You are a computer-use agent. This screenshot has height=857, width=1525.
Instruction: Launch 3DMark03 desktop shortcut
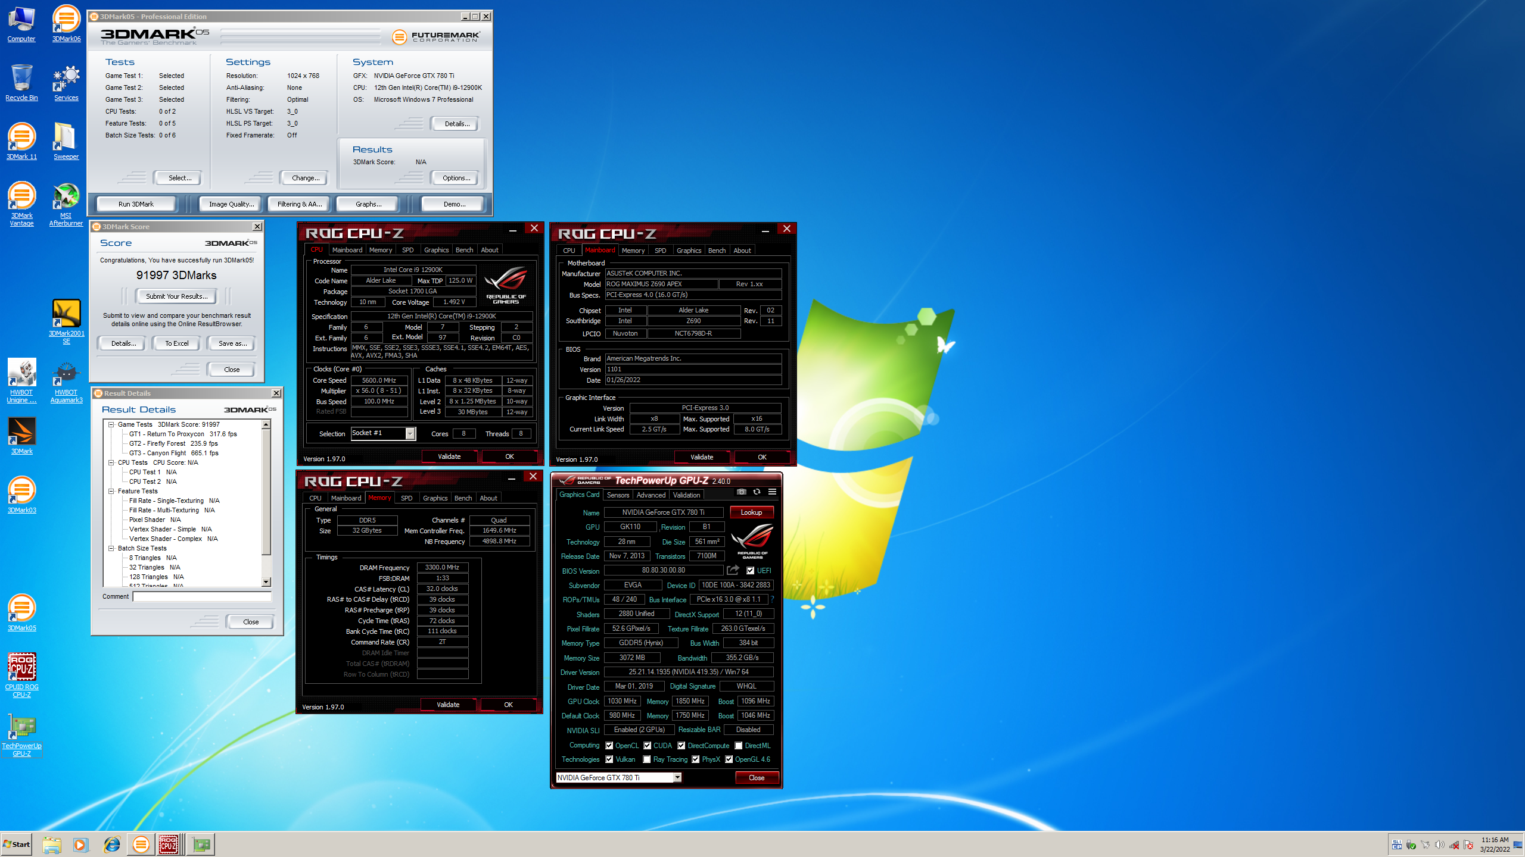[21, 495]
